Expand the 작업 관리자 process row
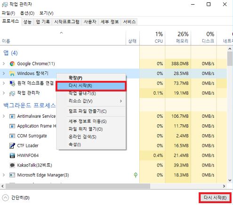The image size is (233, 205). (4, 93)
